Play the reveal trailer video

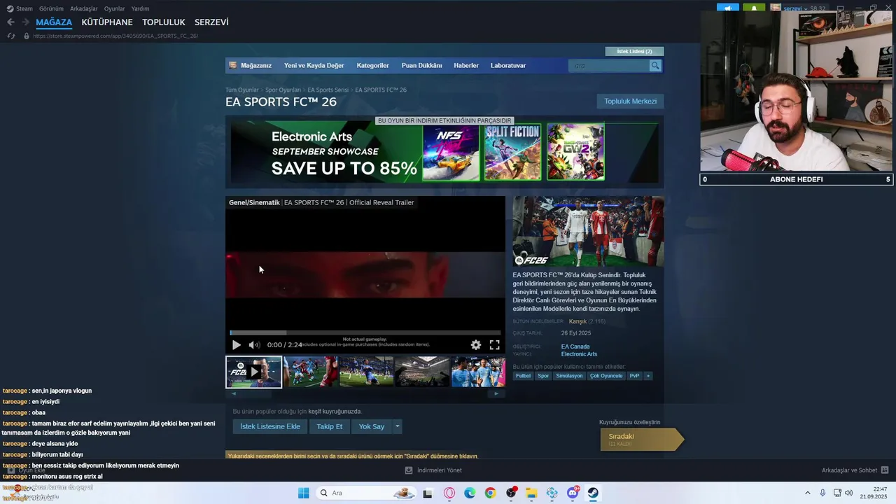click(236, 345)
